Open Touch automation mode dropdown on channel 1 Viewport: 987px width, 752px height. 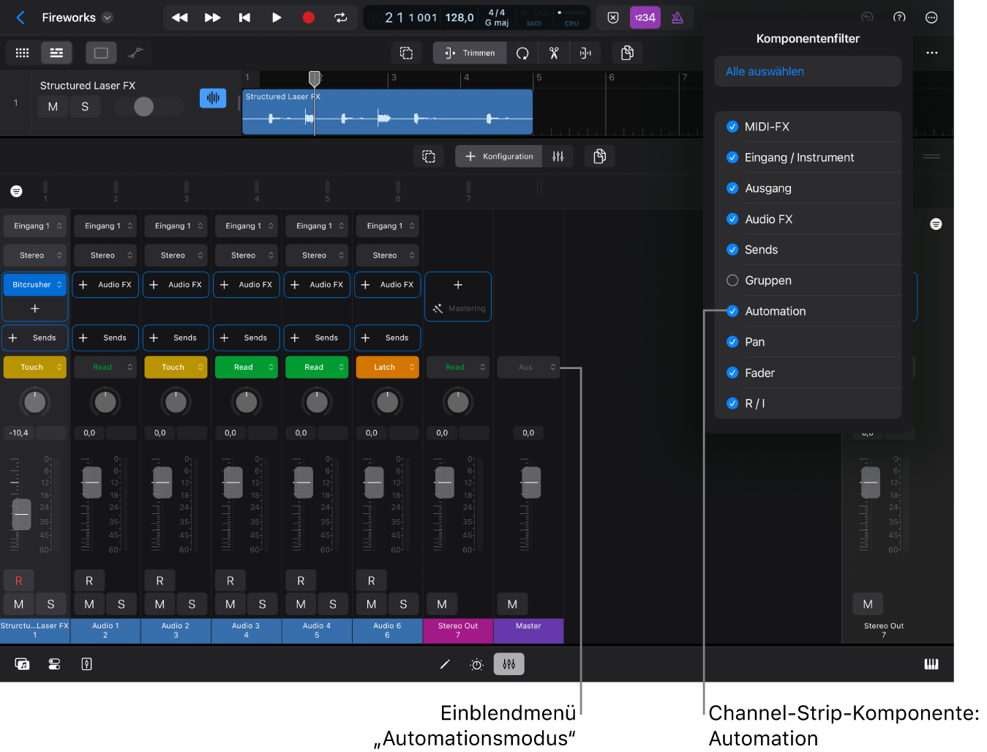tap(34, 368)
